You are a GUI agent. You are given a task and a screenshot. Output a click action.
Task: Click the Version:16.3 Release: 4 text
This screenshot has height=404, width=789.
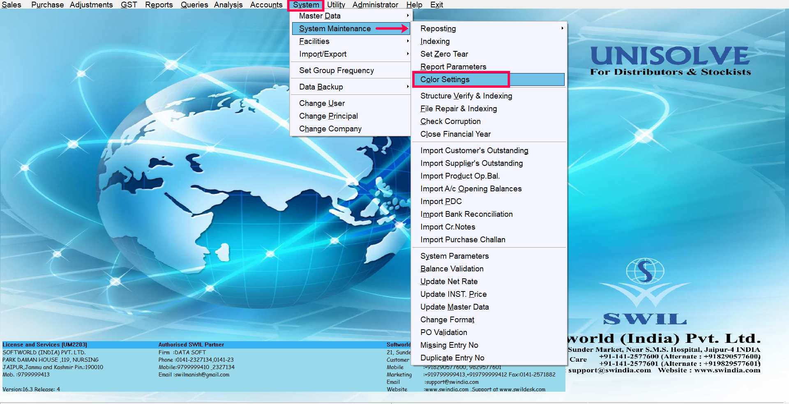tap(31, 389)
